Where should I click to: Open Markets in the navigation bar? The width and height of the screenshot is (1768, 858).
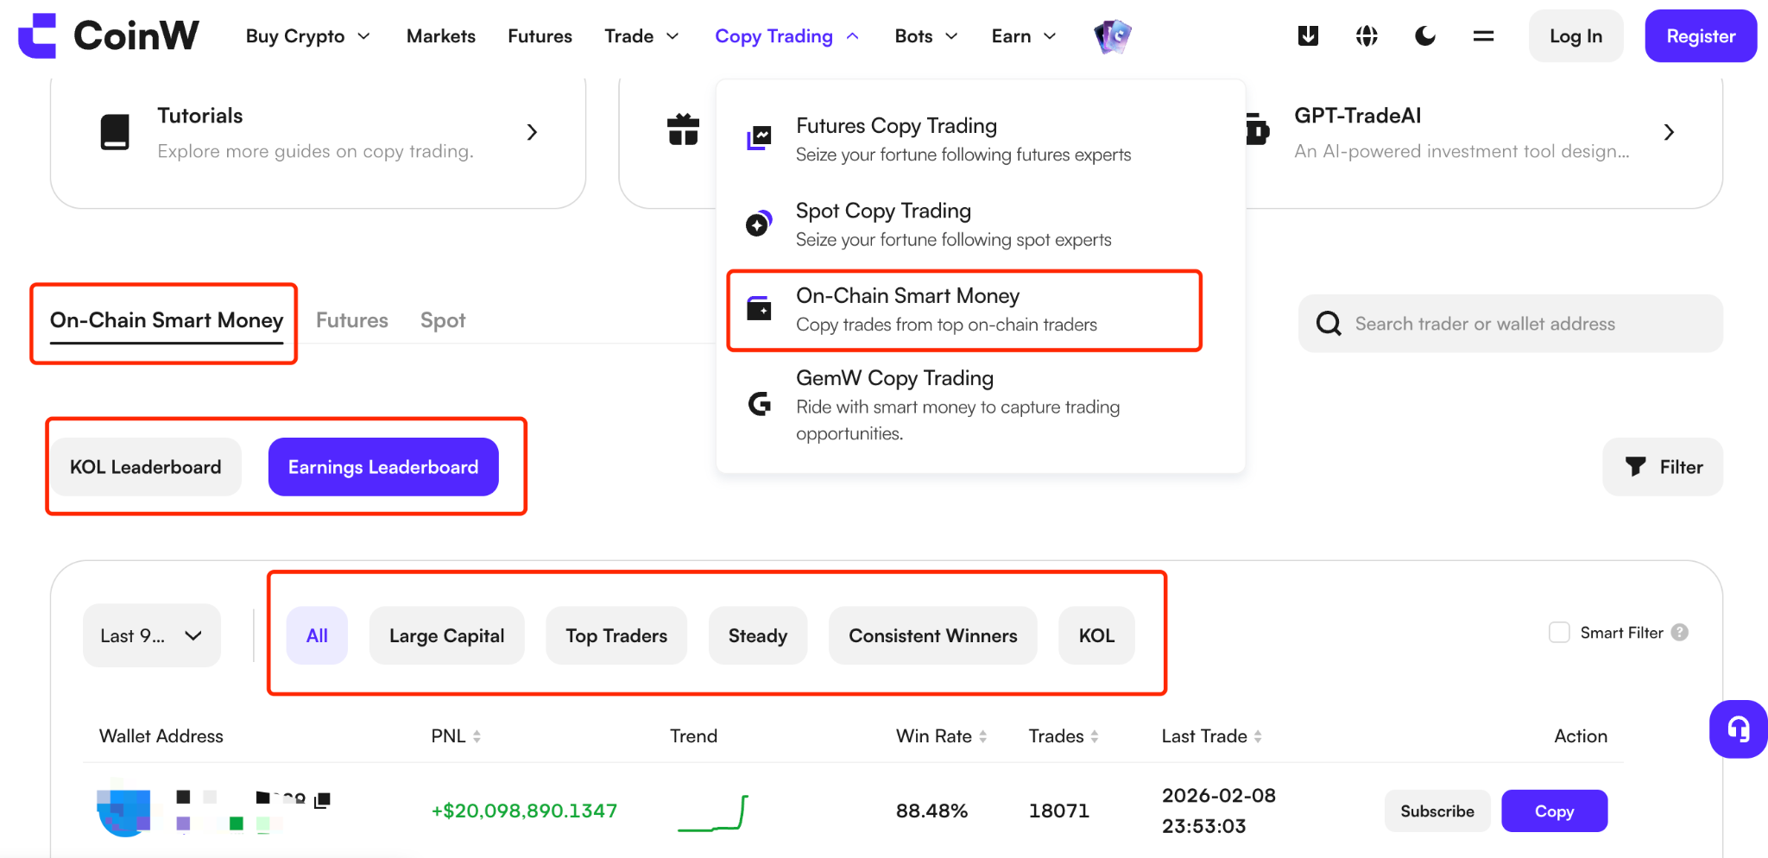441,36
